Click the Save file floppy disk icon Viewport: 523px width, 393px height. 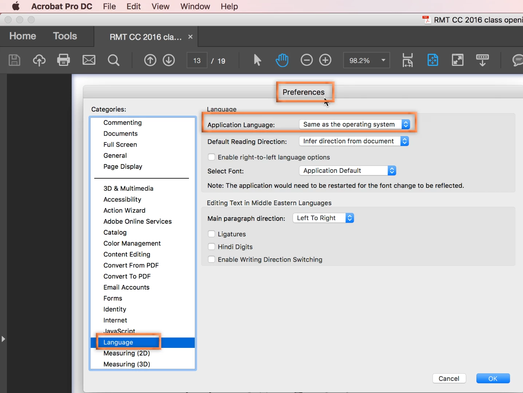[14, 60]
